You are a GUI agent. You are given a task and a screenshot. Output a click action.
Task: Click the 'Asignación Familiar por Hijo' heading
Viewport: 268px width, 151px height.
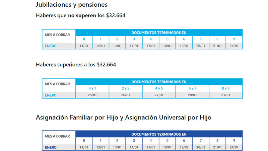(124, 118)
